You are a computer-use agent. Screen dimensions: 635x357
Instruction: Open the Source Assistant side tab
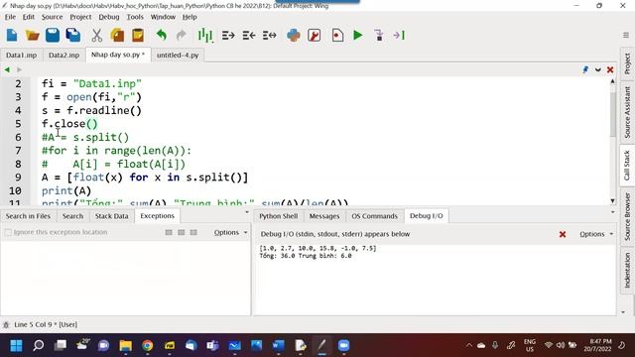[627, 112]
